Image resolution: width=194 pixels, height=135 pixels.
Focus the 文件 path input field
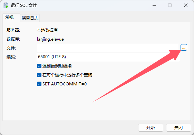click(x=108, y=48)
